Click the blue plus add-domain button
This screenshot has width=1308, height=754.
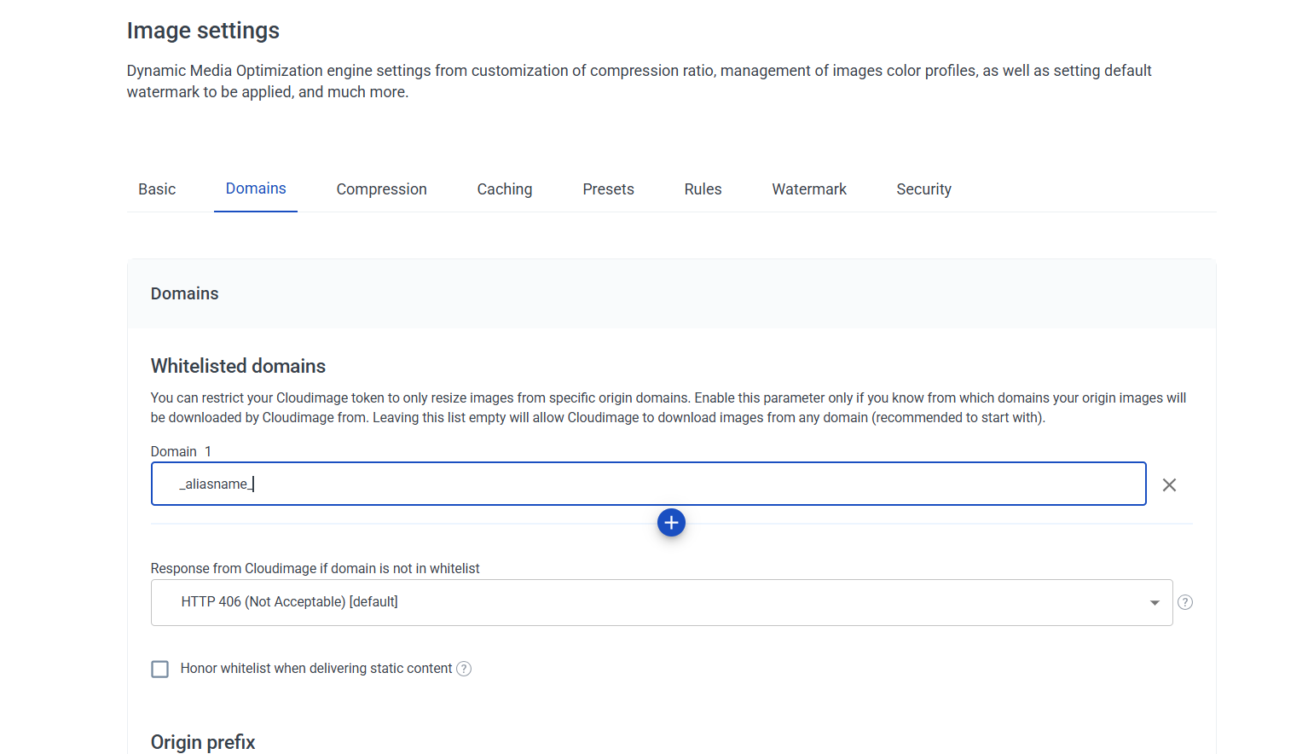[671, 523]
